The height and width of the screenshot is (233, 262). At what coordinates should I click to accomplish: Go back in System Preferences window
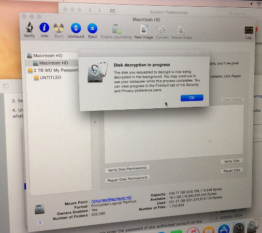(x=90, y=10)
